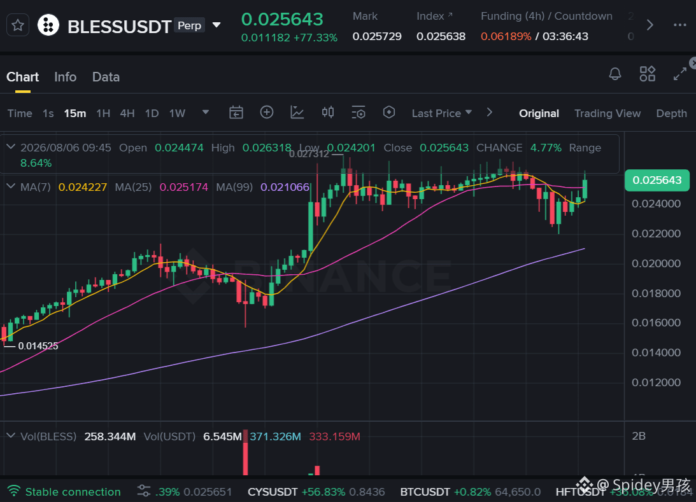Click the 333.159M volume MA value
This screenshot has width=696, height=502.
334,436
